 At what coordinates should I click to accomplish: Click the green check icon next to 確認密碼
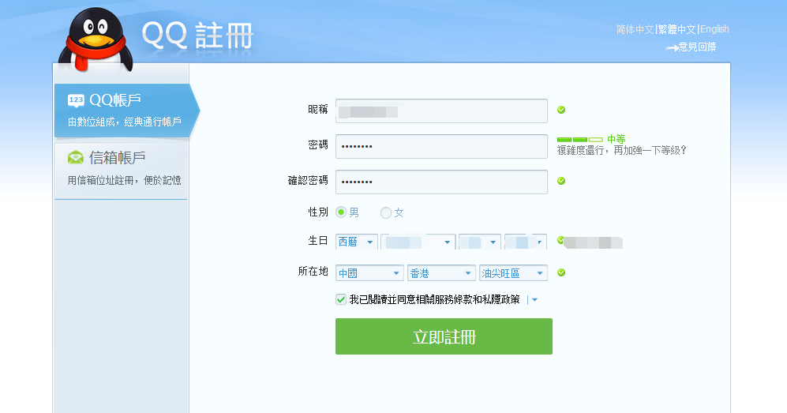(561, 181)
